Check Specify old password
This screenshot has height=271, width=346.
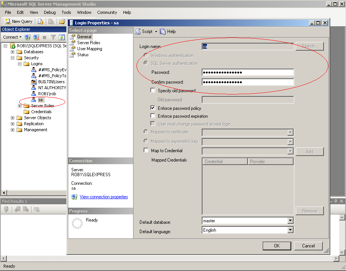pos(153,90)
